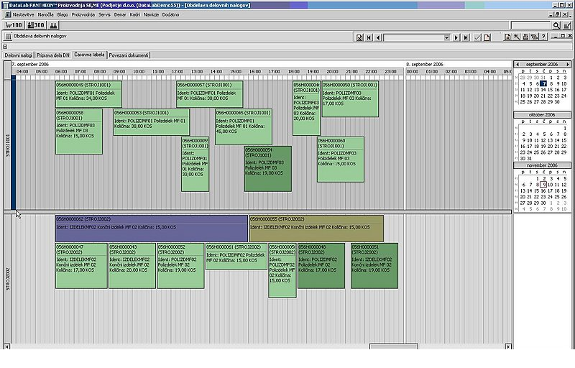Viewport: 575px width, 368px height.
Task: Select purple work order 056H0000062 bar
Action: 151,228
